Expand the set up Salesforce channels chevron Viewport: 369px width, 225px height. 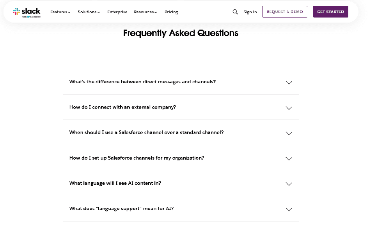coord(289,158)
